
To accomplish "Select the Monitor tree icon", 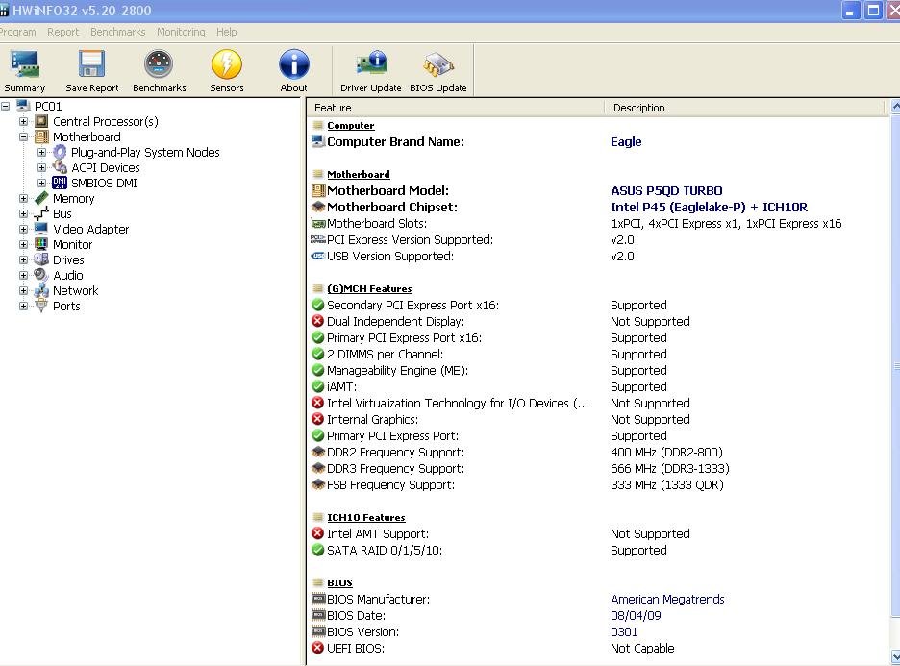I will [41, 244].
